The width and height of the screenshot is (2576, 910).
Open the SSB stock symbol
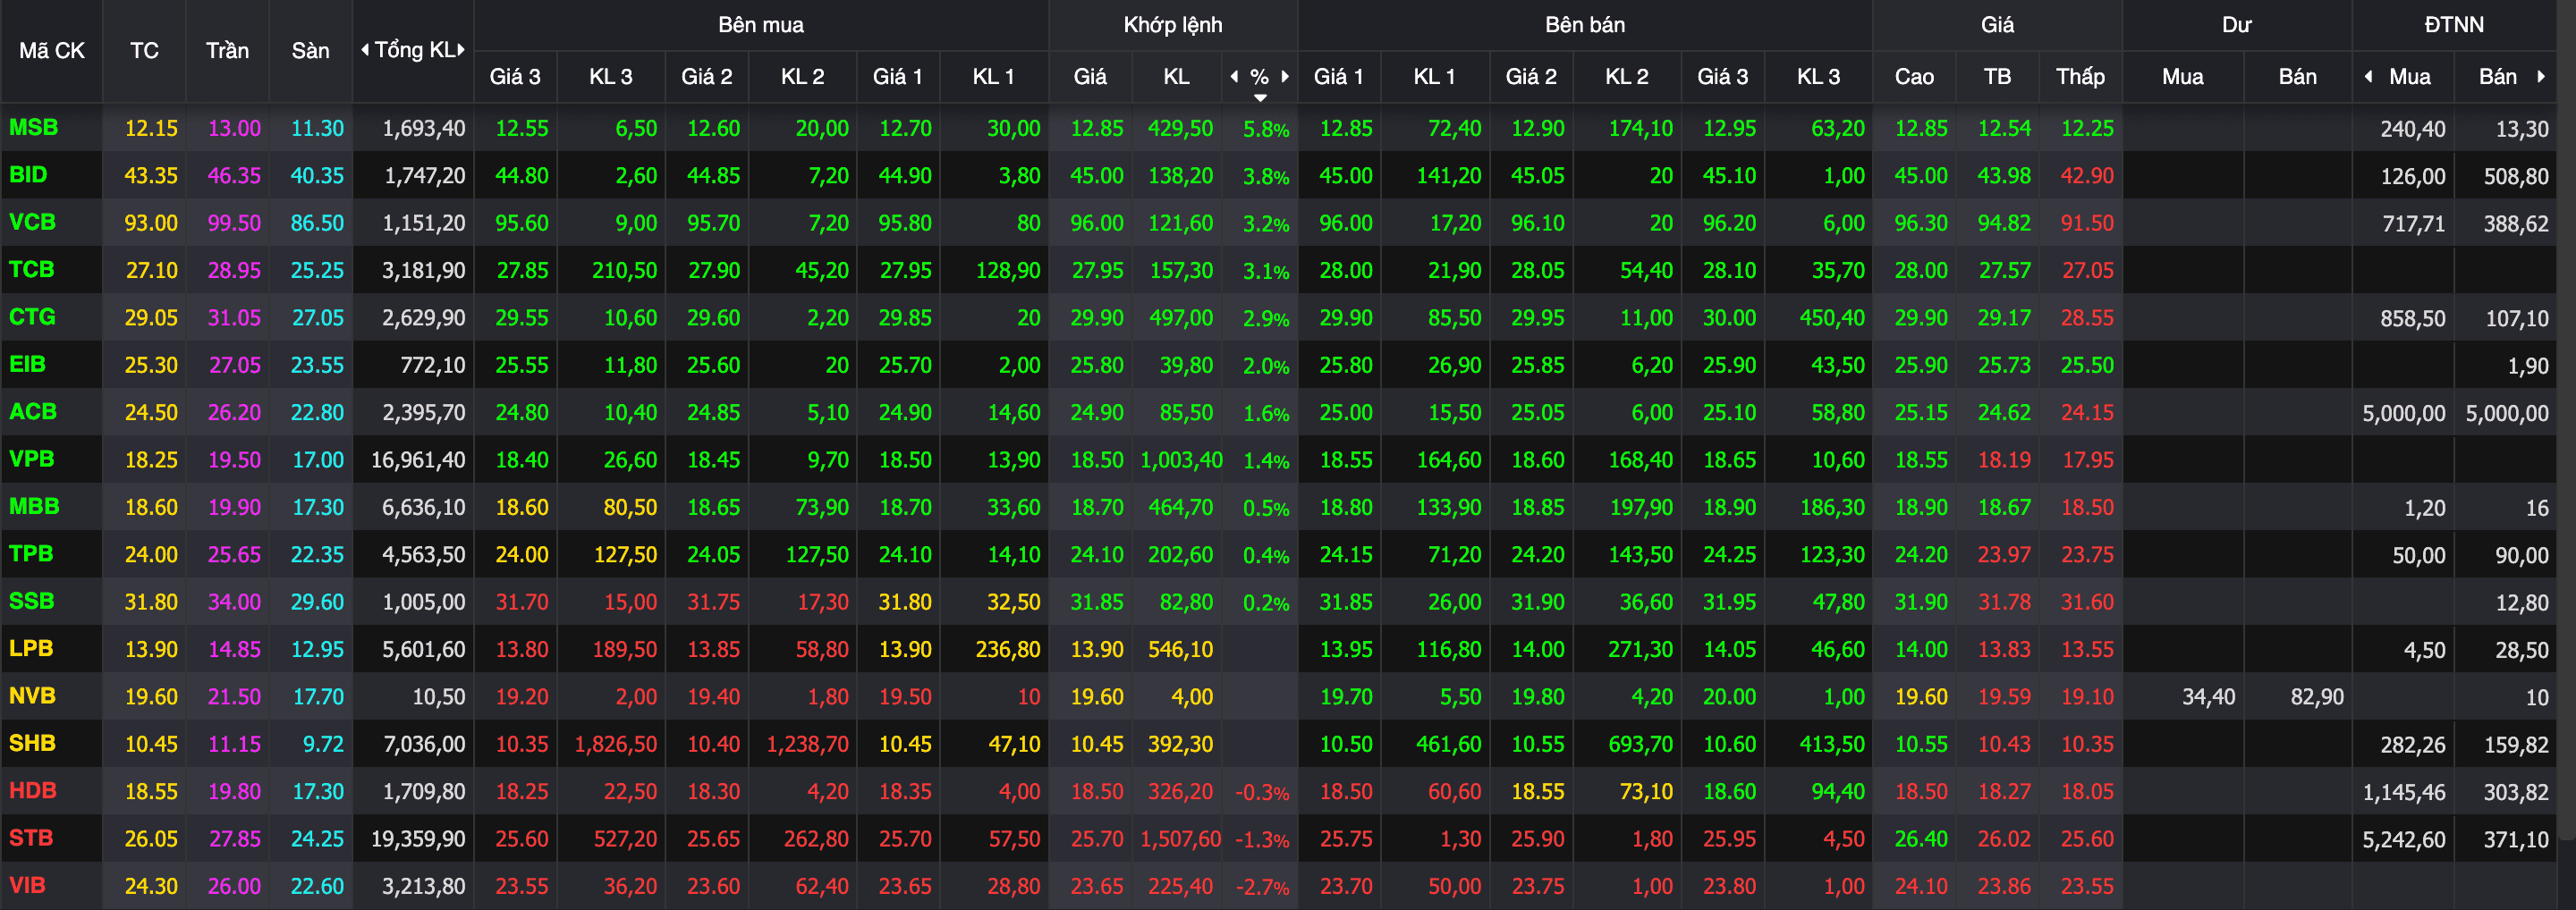tap(31, 602)
